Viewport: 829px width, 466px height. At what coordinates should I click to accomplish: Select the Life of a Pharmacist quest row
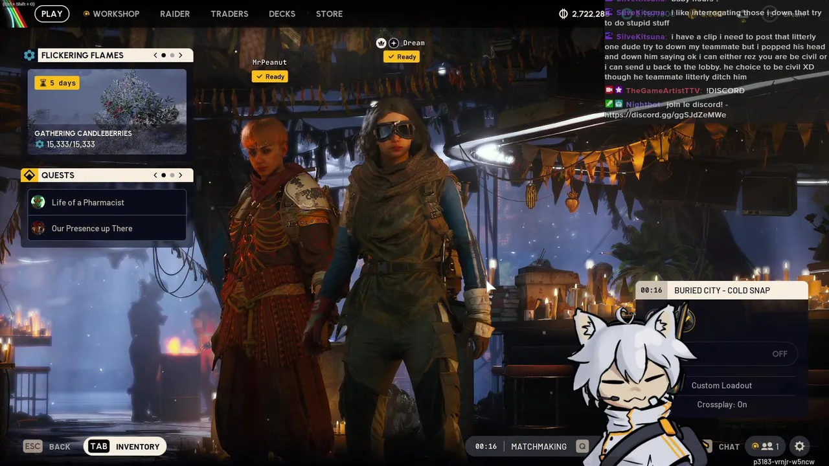coord(107,202)
